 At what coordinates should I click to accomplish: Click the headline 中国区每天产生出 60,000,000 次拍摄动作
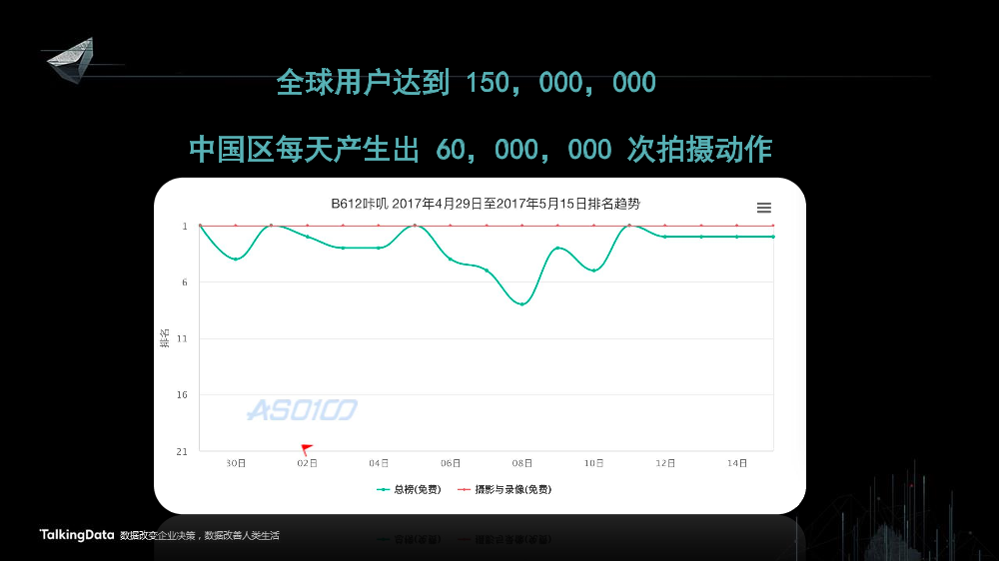(481, 150)
